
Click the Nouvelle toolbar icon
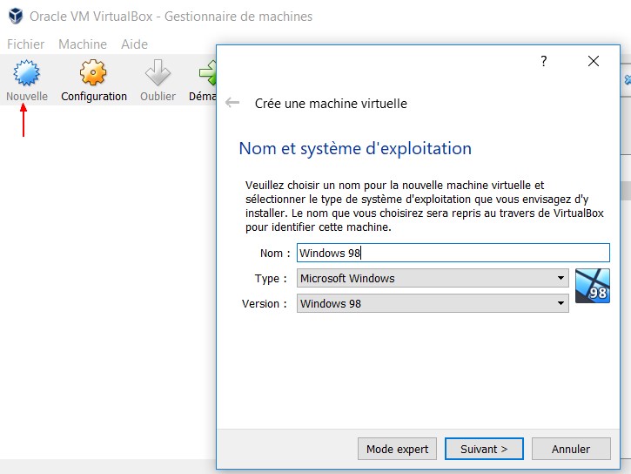click(27, 74)
